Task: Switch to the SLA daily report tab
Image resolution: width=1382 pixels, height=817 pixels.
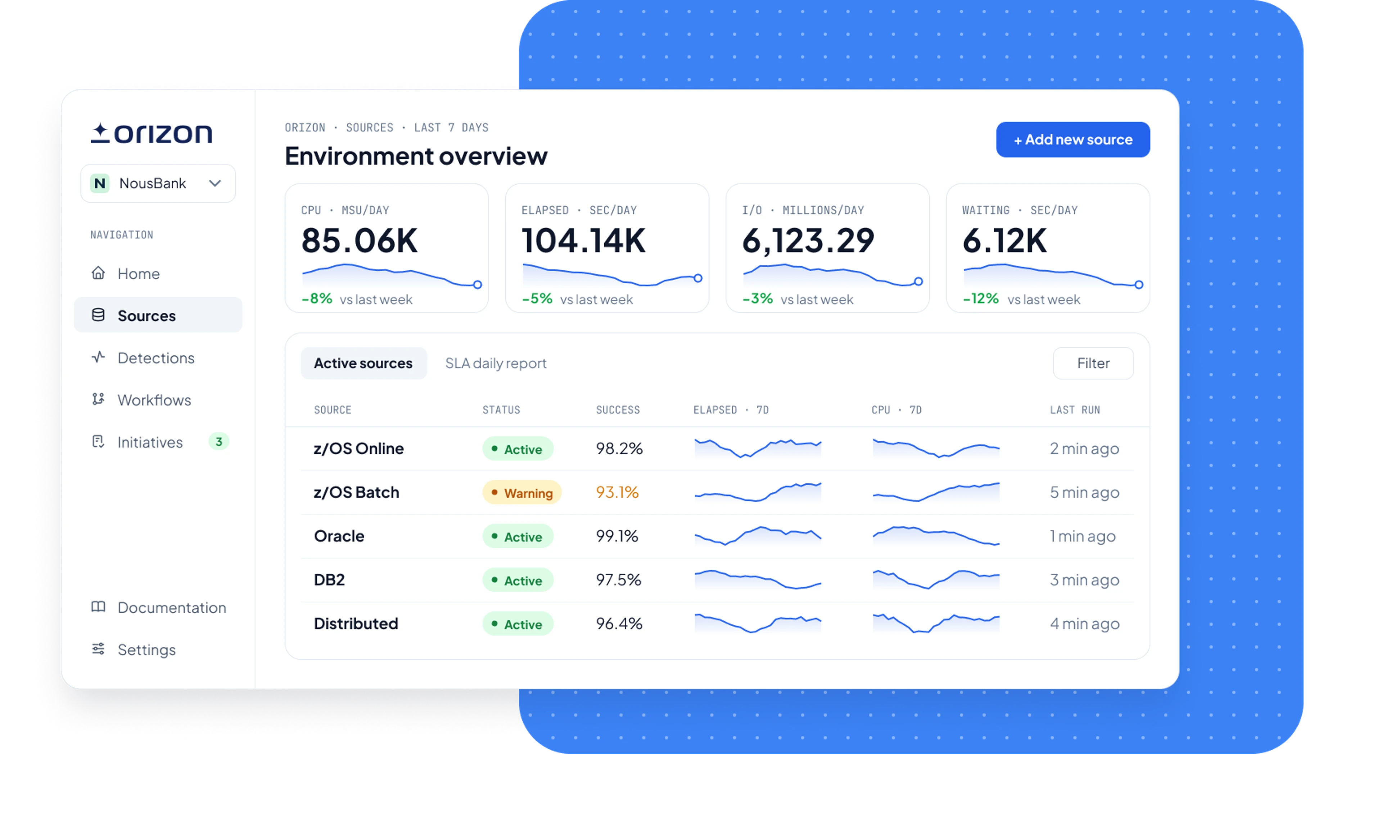Action: 495,364
